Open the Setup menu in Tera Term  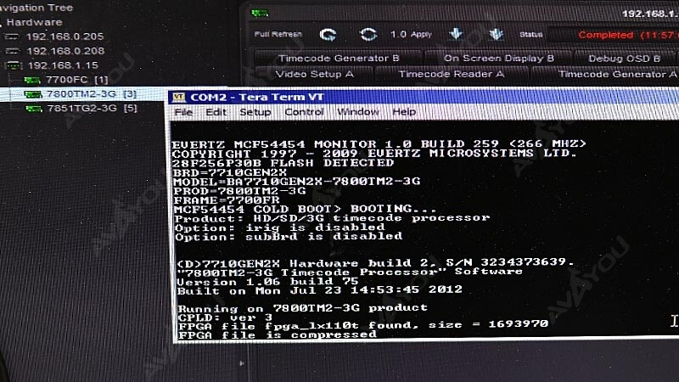pos(255,112)
